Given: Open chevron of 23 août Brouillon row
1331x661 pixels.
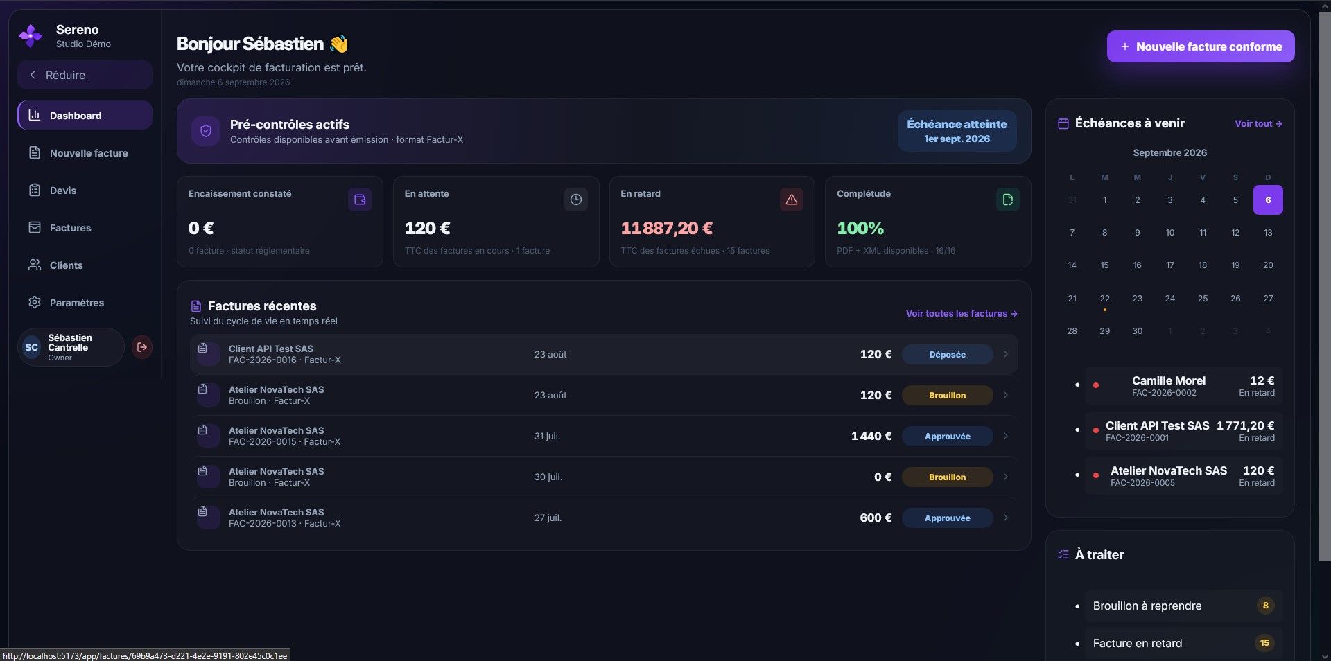Looking at the screenshot, I should 1006,395.
